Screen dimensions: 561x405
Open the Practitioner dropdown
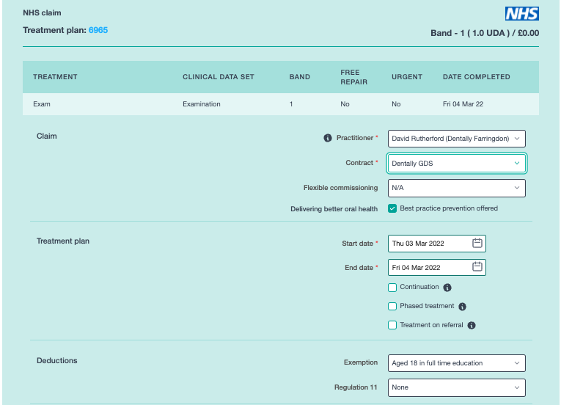456,139
